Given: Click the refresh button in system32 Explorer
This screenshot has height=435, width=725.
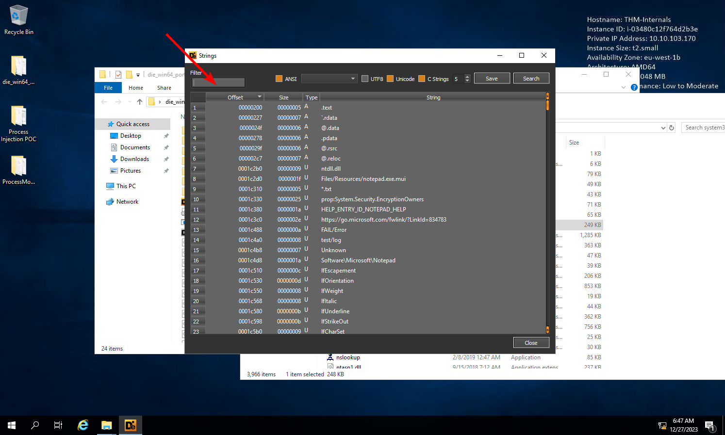Looking at the screenshot, I should pyautogui.click(x=672, y=128).
